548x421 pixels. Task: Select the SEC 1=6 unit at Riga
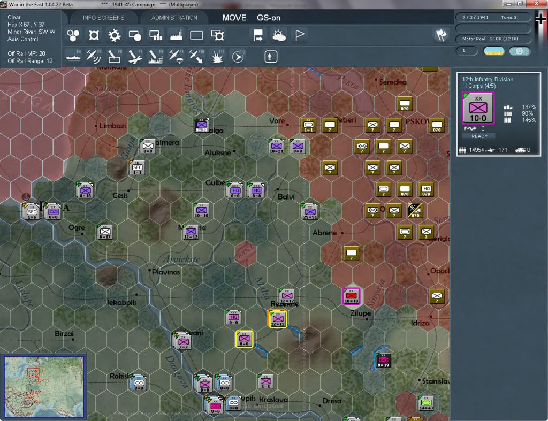tap(32, 212)
